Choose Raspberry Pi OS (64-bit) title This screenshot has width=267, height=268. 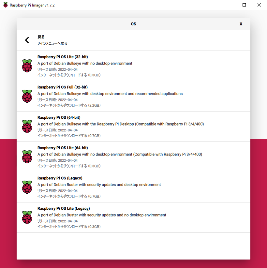tap(59, 118)
